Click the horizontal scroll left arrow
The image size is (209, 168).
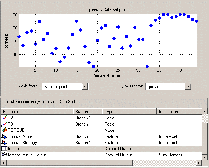(4, 163)
